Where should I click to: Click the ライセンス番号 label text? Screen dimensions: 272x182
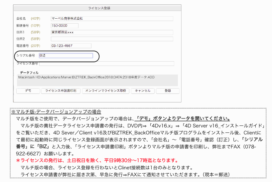pos(26,64)
